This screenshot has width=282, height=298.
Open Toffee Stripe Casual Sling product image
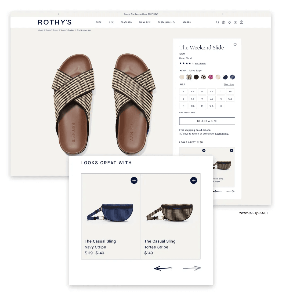pyautogui.click(x=170, y=212)
